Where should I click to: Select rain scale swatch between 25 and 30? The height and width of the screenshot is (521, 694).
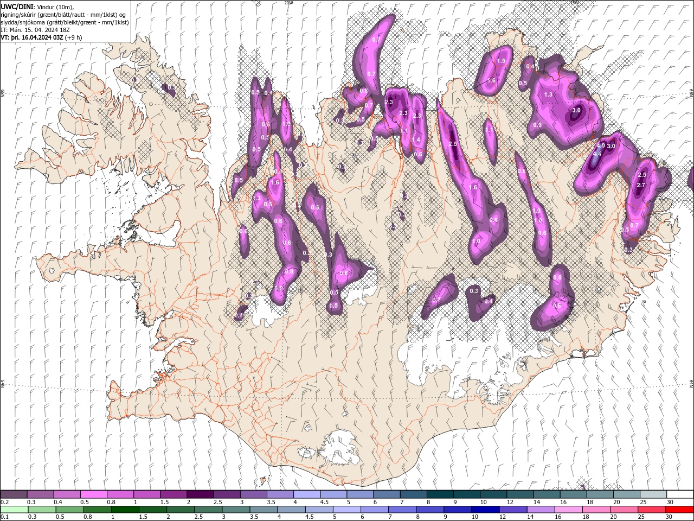click(651, 510)
